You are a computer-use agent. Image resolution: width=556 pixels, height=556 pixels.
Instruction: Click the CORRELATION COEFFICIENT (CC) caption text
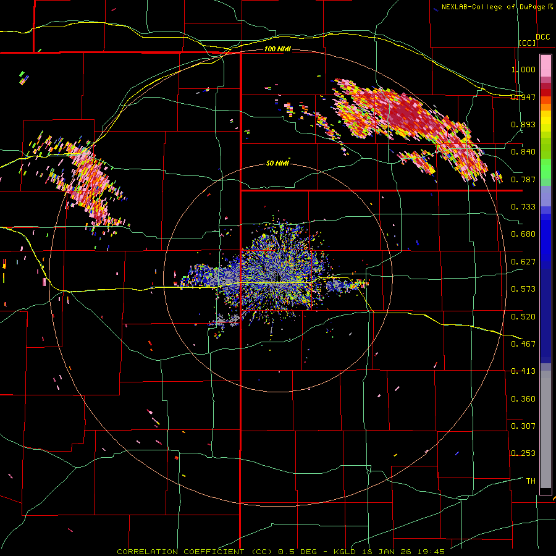click(x=195, y=552)
